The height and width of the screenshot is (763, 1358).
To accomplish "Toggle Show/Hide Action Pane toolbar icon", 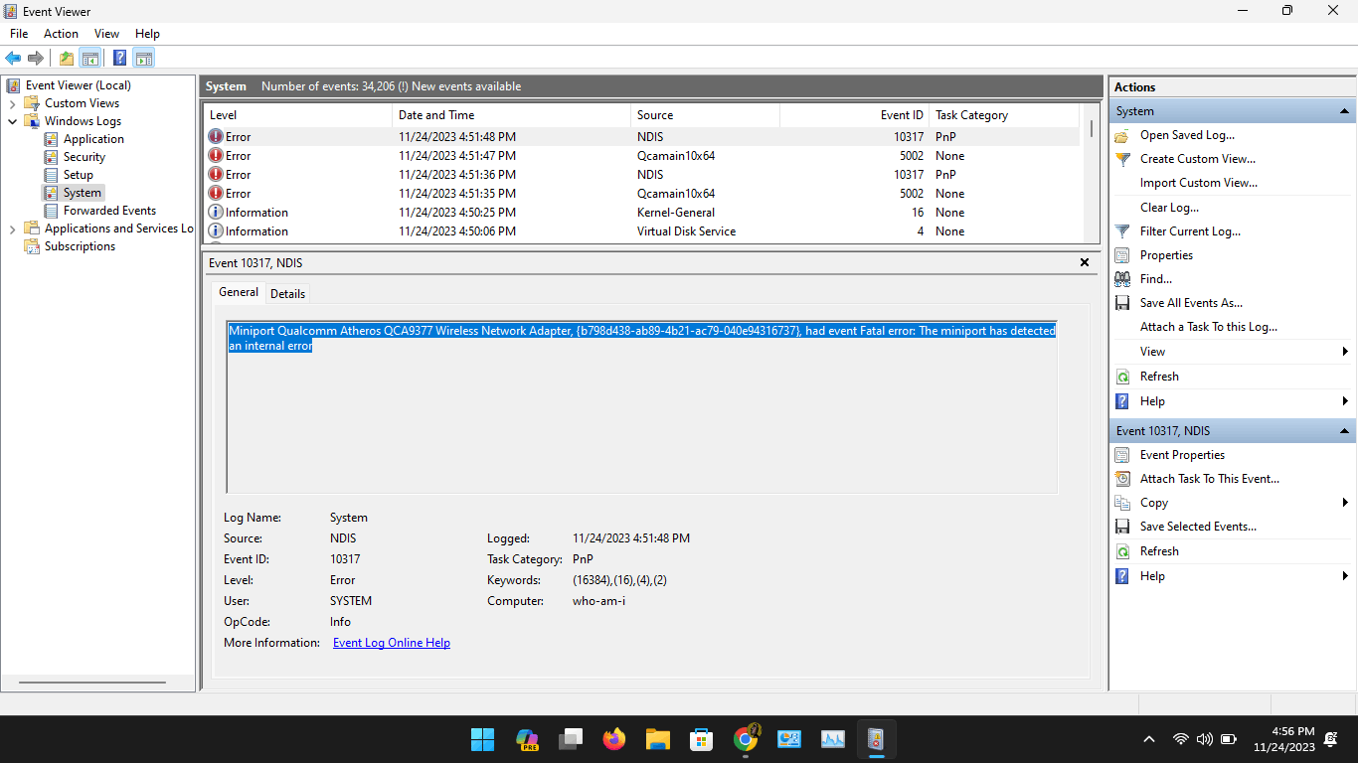I will coord(144,58).
